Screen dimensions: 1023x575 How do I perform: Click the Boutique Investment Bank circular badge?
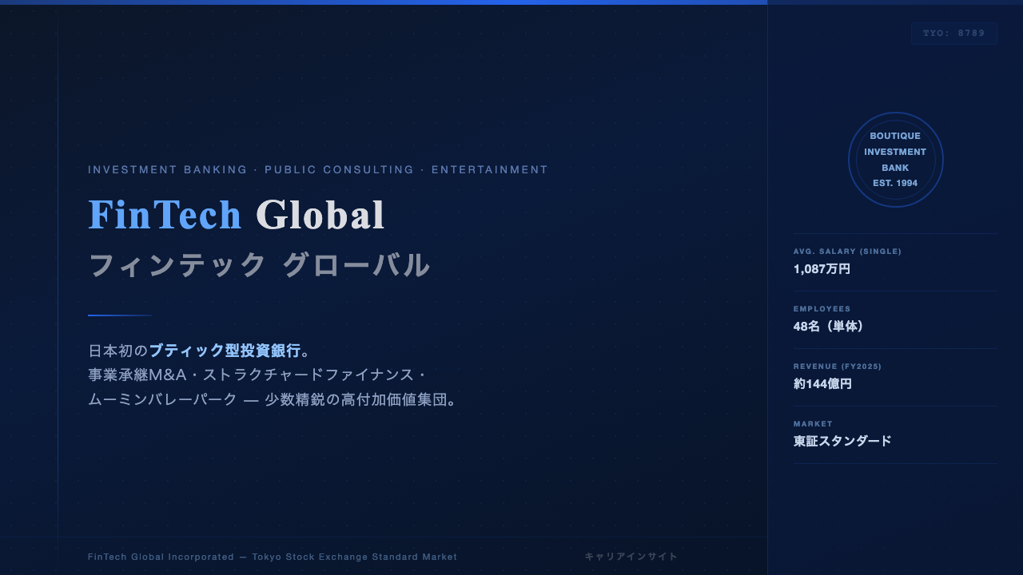(x=895, y=160)
